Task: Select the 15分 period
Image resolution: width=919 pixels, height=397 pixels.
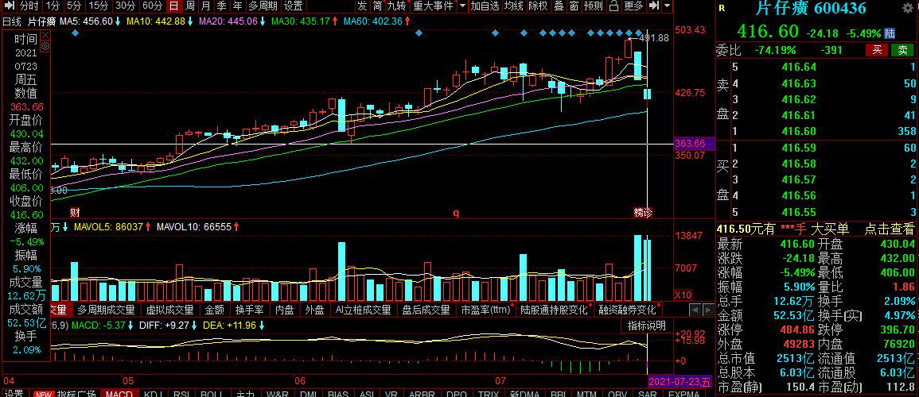Action: click(99, 6)
